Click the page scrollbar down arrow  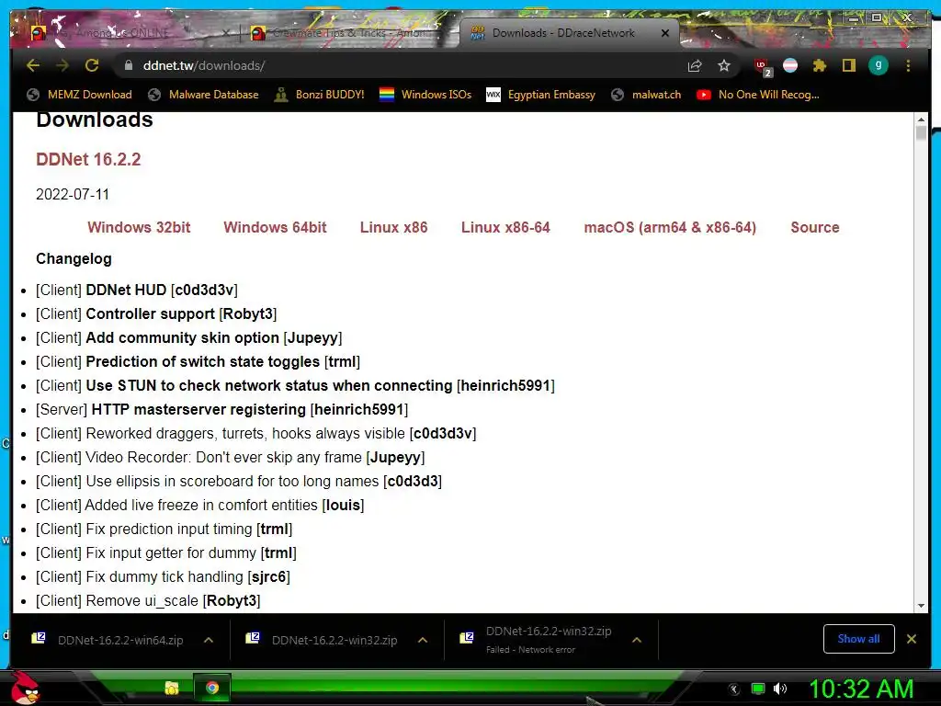(x=921, y=606)
